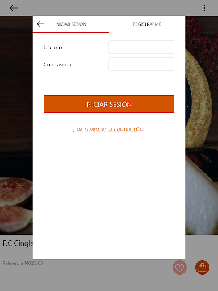Select the F.C Cingle product title
This screenshot has height=291, width=218.
(18, 243)
